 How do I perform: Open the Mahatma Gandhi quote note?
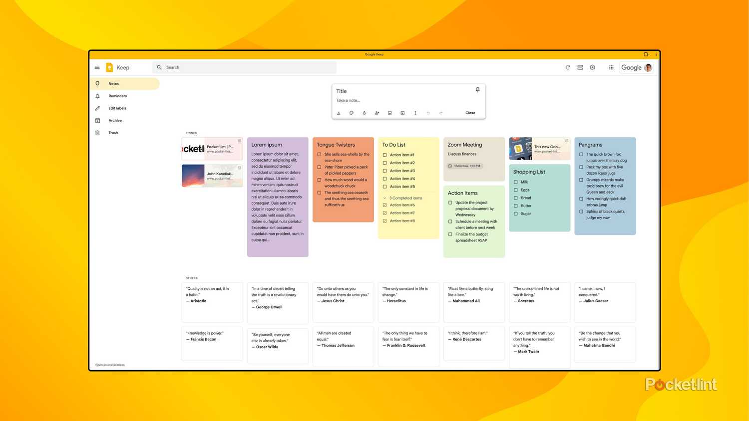(x=605, y=344)
